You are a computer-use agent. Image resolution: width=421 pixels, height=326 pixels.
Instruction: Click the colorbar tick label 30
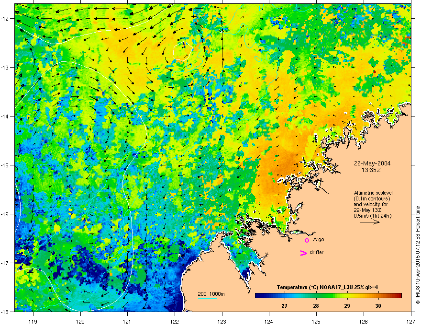[378, 306]
